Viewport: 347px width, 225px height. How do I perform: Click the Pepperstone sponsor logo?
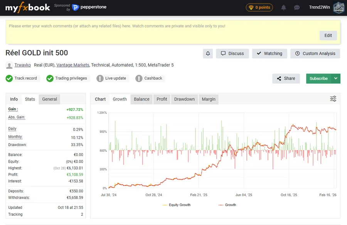[x=89, y=7]
